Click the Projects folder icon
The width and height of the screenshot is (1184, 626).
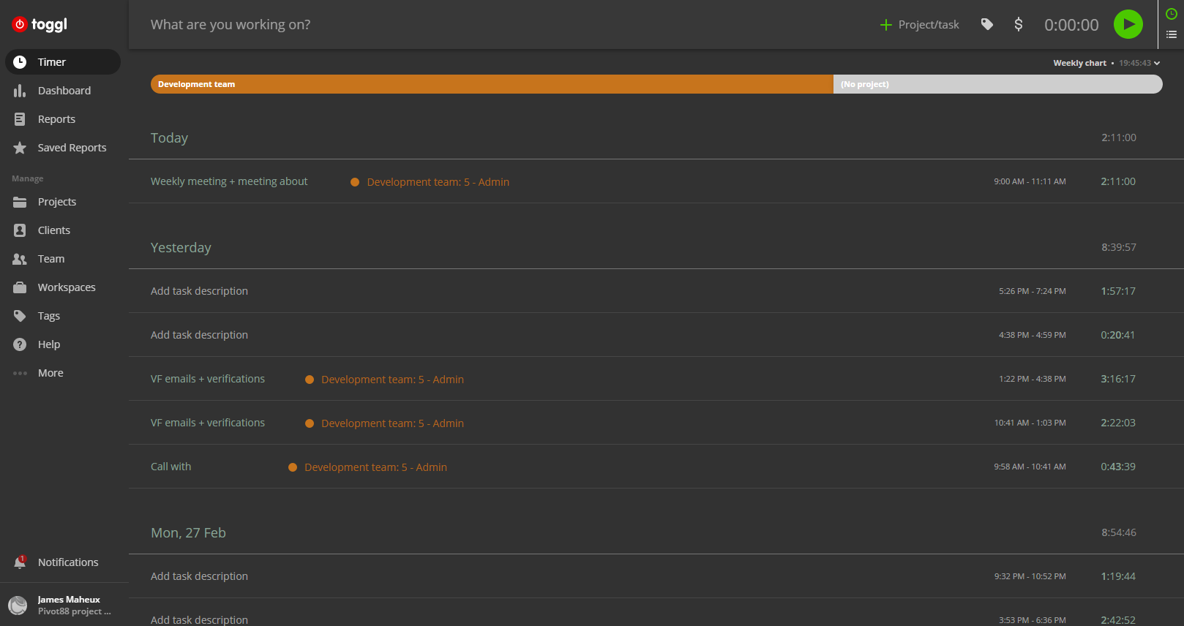coord(20,202)
